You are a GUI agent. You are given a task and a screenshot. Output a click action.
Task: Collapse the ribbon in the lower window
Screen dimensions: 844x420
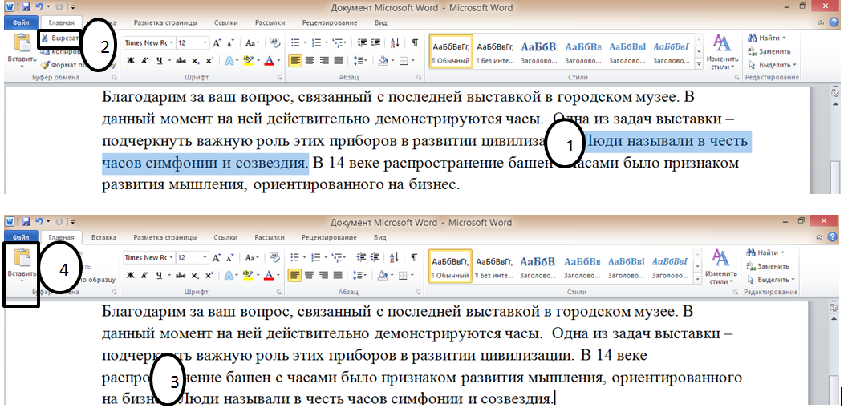(x=820, y=236)
